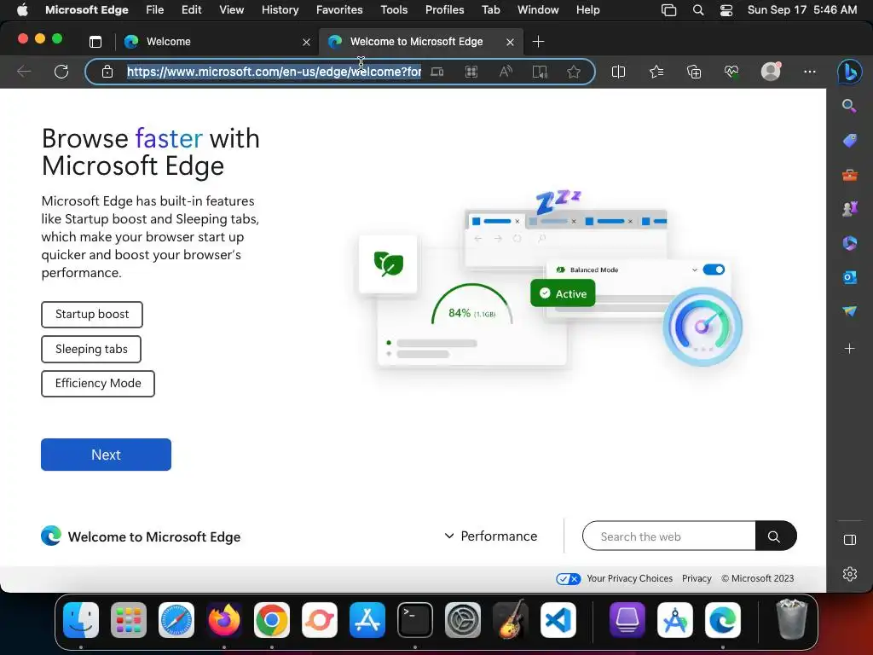Click the Efficiency Mode button

coord(98,384)
